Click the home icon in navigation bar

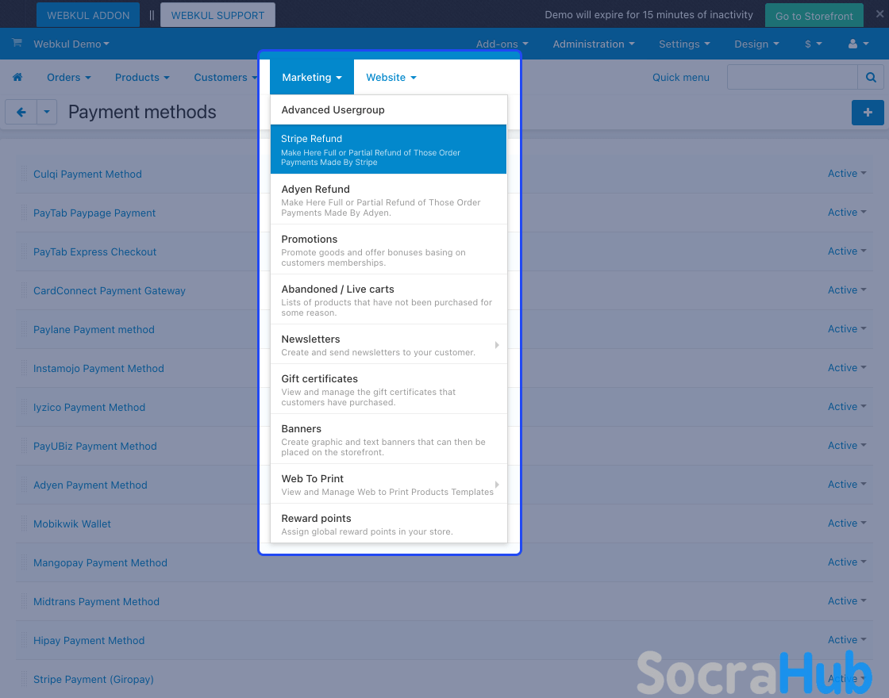(17, 77)
